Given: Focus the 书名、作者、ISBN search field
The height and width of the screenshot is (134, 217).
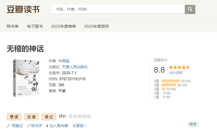Looking at the screenshot, I should click(x=118, y=9).
